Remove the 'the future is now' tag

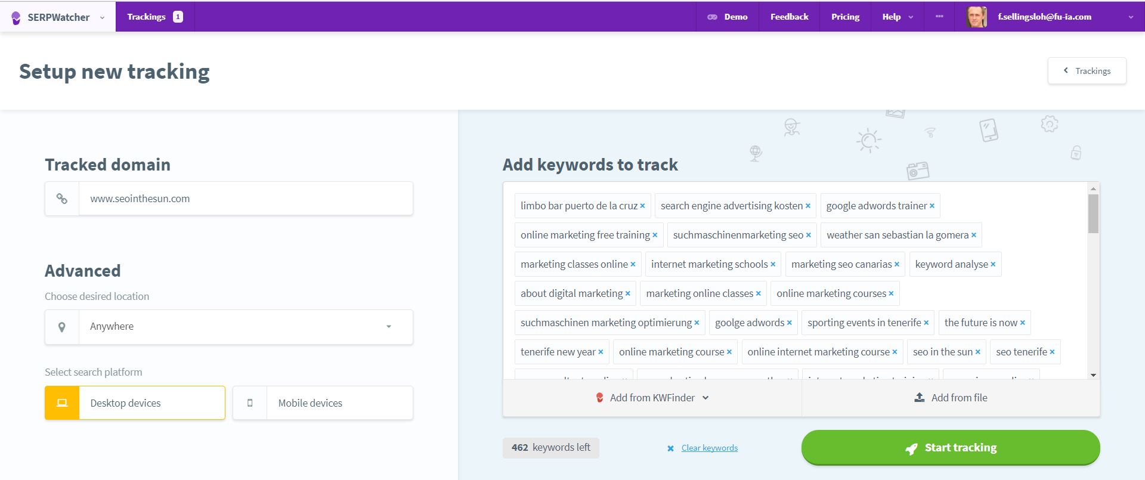coord(1022,323)
